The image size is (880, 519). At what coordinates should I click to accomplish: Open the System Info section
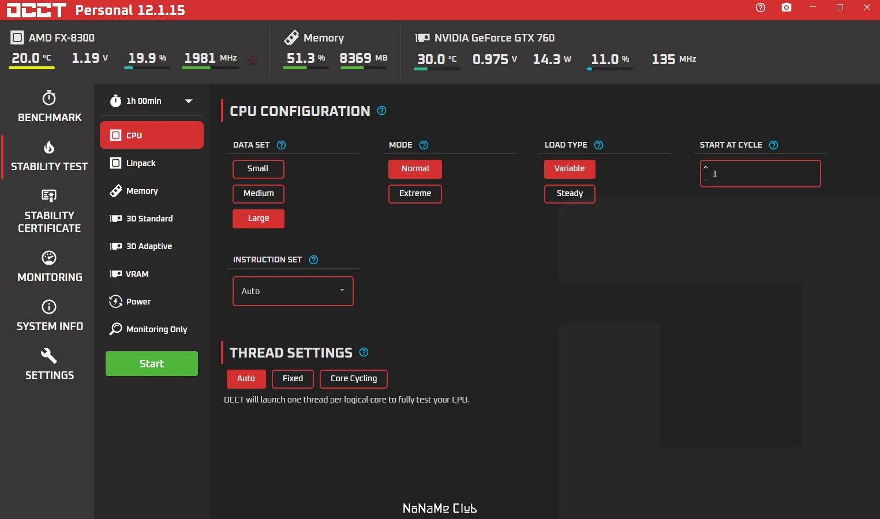(48, 315)
